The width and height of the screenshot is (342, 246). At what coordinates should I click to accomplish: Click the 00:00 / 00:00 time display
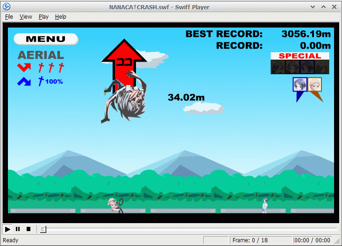[312, 240]
